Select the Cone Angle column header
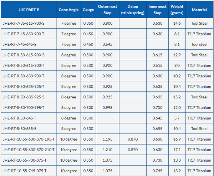 (68, 10)
